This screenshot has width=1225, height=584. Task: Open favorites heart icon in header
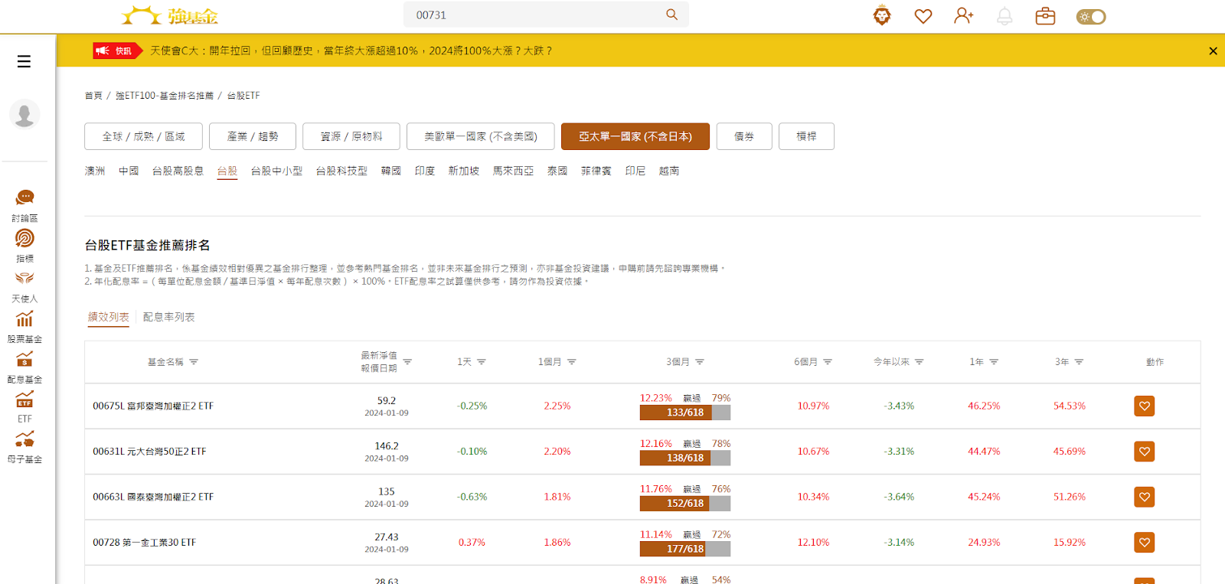[923, 16]
